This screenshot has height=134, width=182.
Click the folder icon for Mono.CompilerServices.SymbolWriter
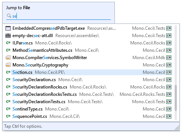point(8,58)
